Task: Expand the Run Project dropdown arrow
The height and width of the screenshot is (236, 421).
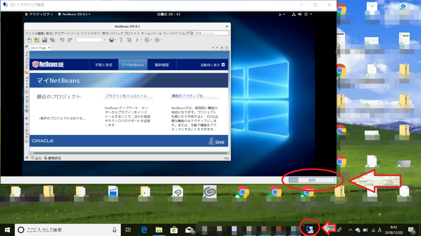Action: point(141,40)
